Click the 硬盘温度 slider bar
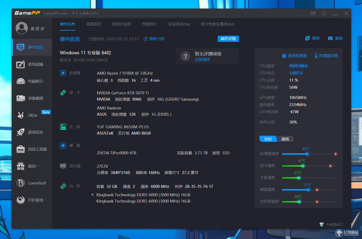 point(309,190)
